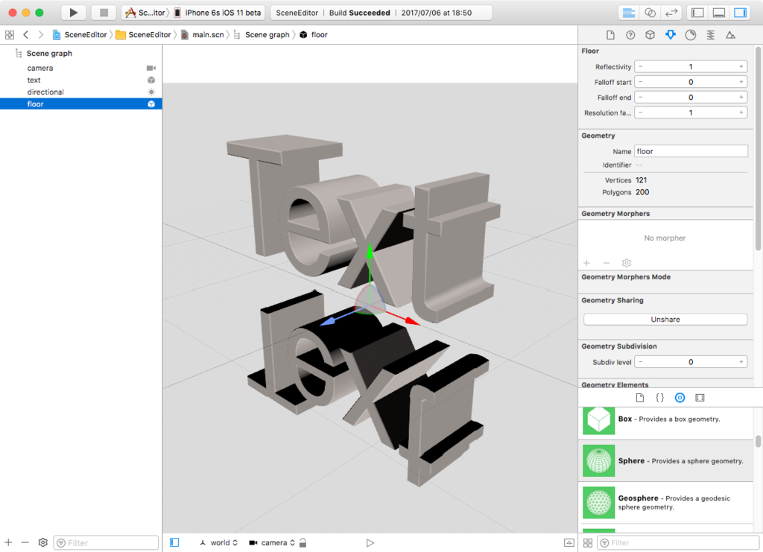Image resolution: width=763 pixels, height=552 pixels.
Task: Show the bottom timeline panel
Action: [x=569, y=543]
